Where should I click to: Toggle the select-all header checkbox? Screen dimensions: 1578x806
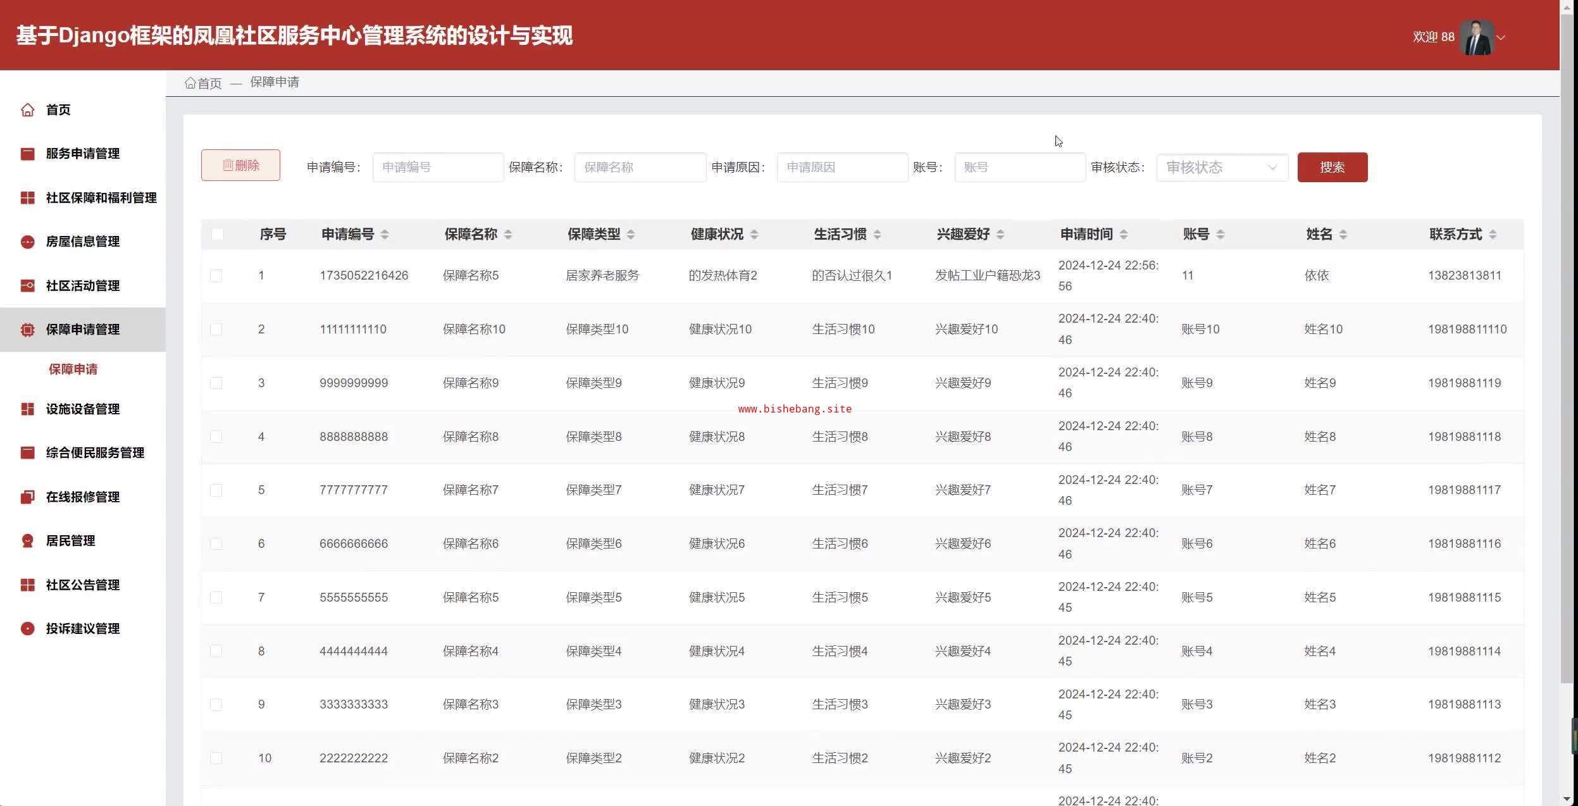(x=217, y=234)
